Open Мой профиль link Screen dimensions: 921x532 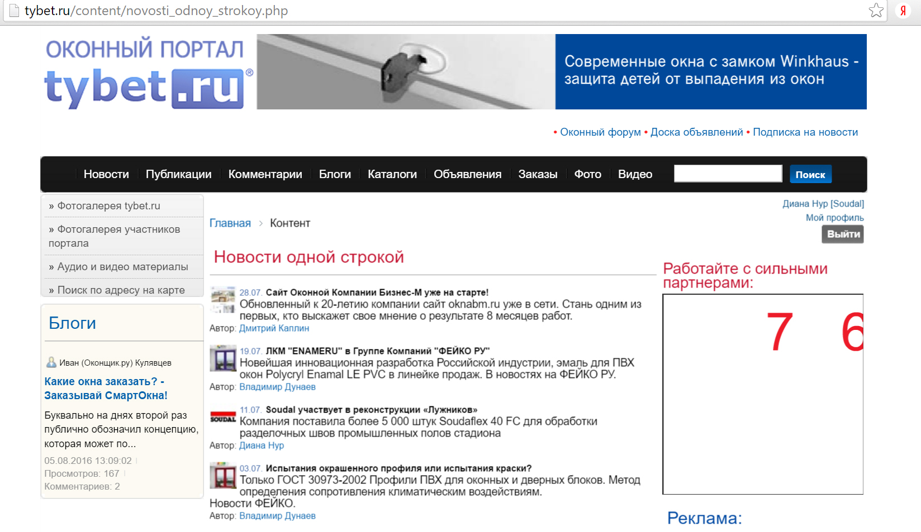(x=834, y=218)
